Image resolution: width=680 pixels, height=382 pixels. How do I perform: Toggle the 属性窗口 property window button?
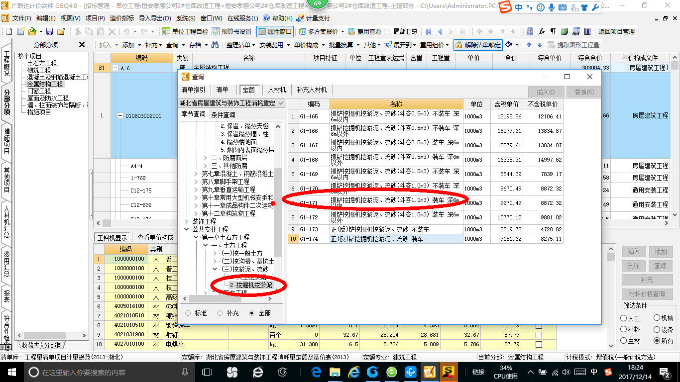(x=275, y=31)
